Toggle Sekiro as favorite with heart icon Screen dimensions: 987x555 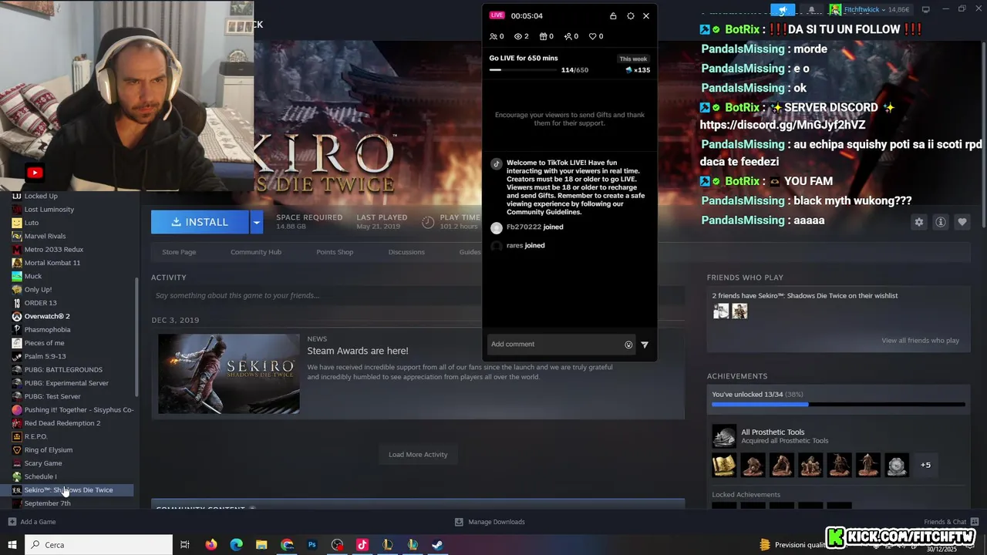[962, 222]
